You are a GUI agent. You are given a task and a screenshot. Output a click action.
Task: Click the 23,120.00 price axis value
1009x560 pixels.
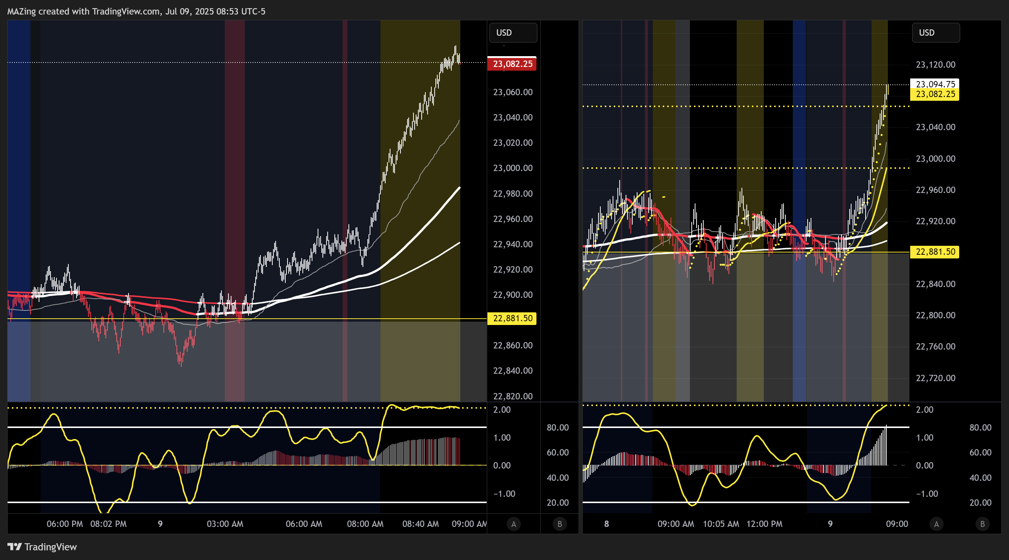[x=935, y=65]
